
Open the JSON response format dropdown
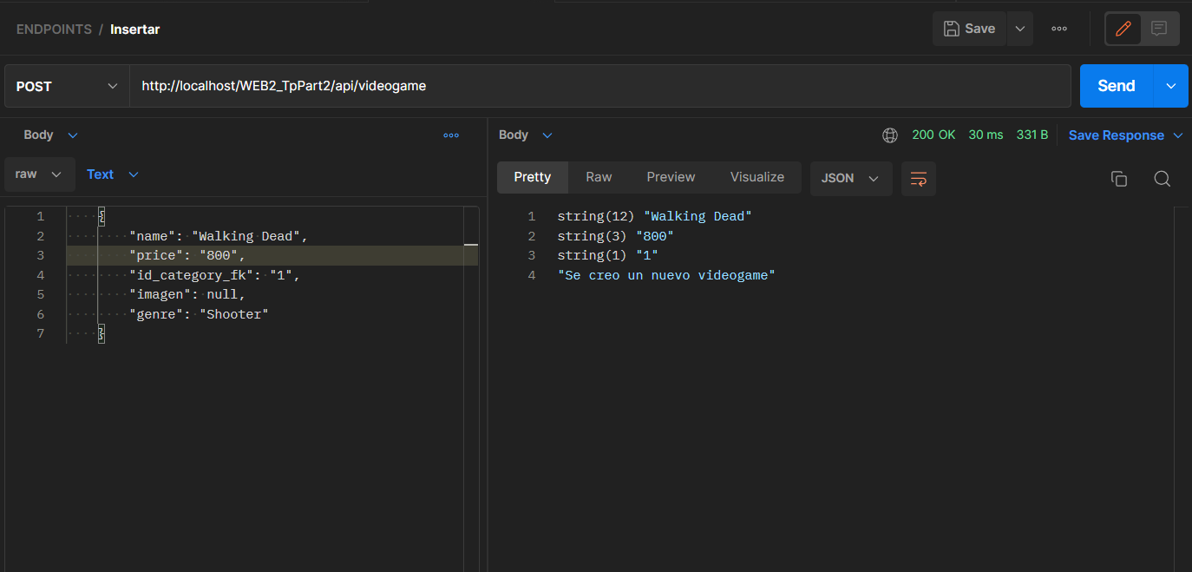(x=850, y=179)
